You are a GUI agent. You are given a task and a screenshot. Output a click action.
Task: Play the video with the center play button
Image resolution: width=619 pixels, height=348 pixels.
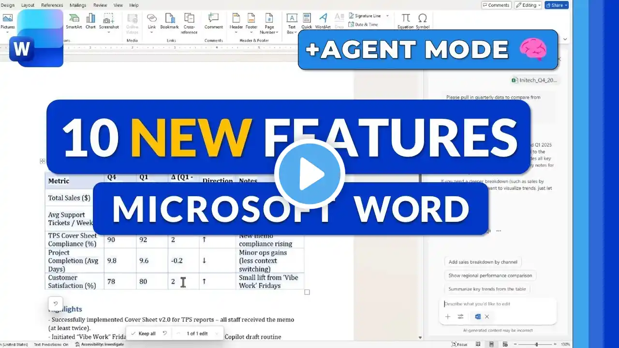(309, 174)
